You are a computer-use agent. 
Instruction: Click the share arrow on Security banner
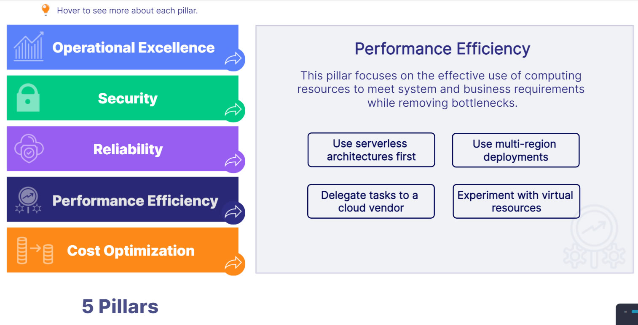coord(233,111)
